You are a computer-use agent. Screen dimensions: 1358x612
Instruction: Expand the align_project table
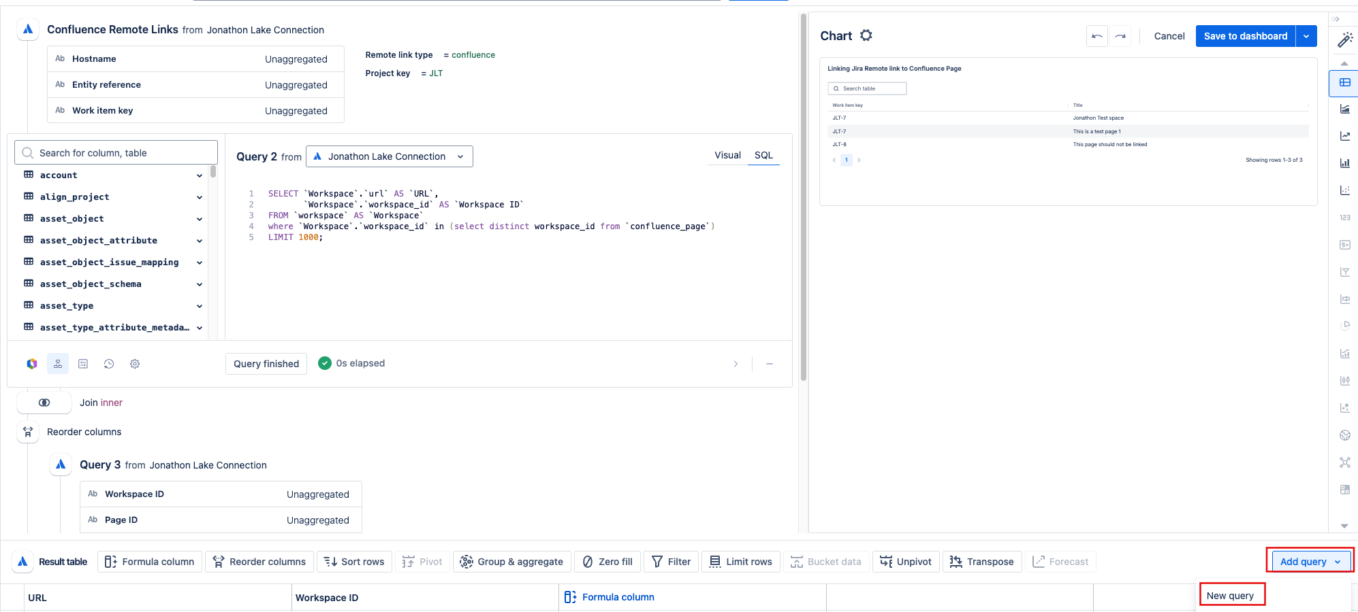pyautogui.click(x=200, y=197)
